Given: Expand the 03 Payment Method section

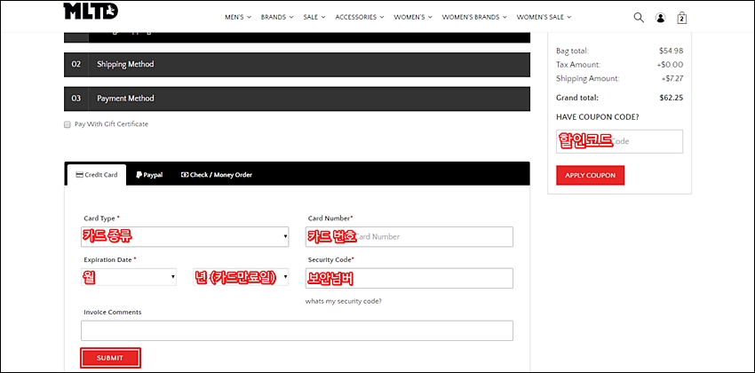Looking at the screenshot, I should (297, 99).
